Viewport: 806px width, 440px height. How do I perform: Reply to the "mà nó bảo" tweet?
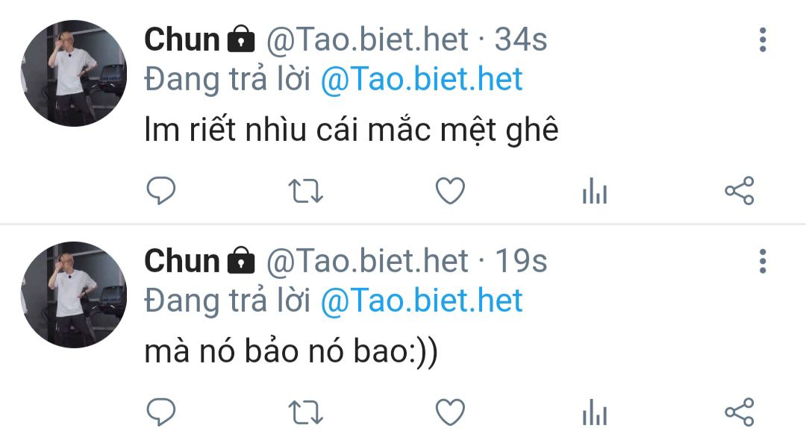tap(160, 412)
